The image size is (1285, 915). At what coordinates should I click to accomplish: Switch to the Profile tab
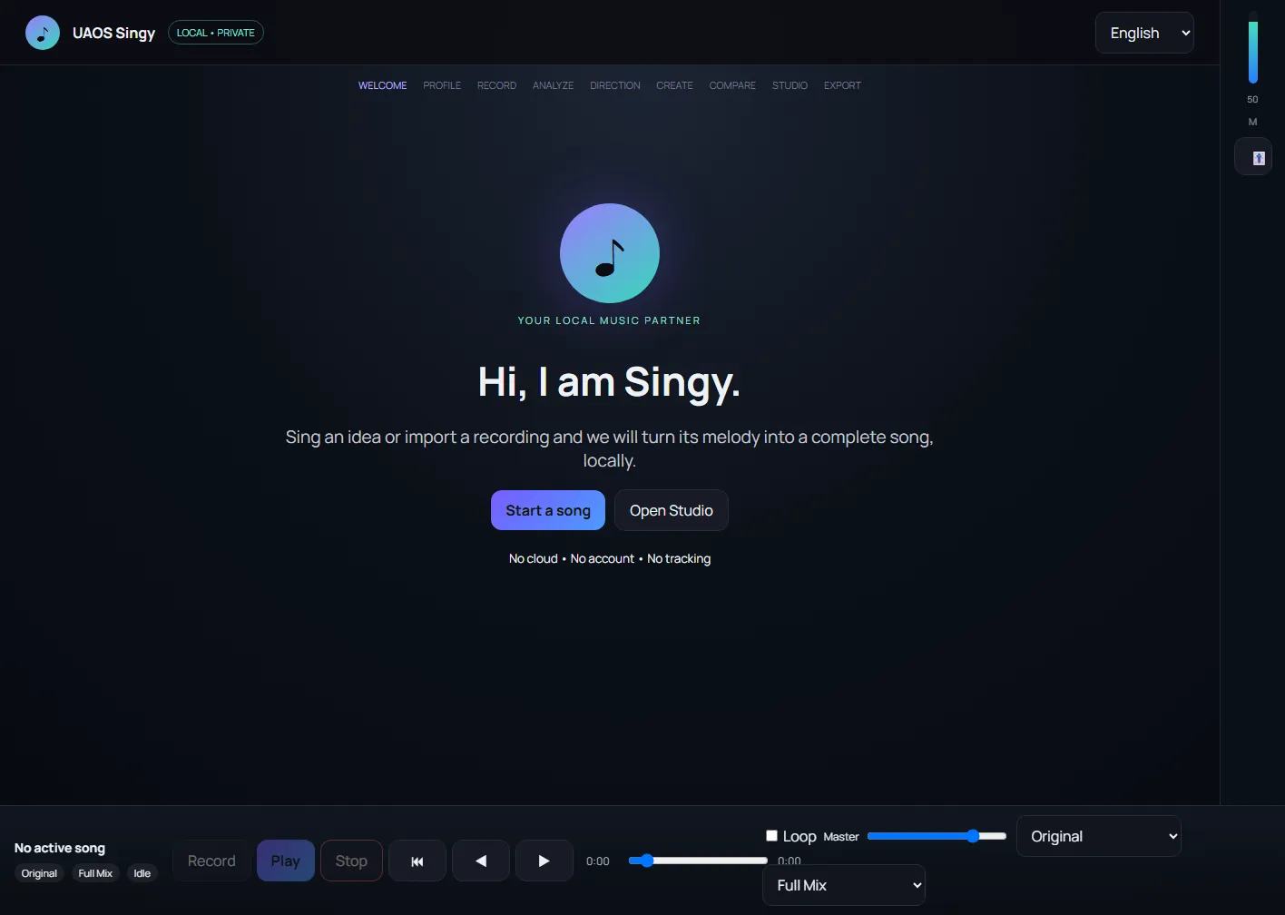click(442, 85)
